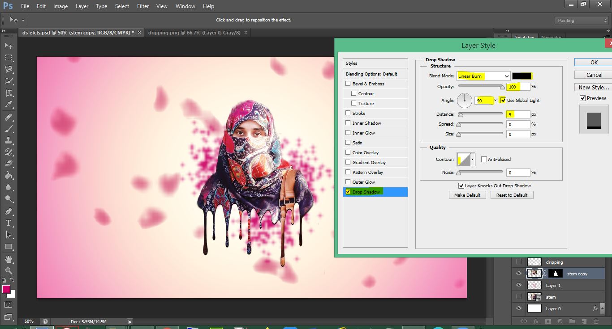Open the Filter menu
Screen dimensions: 612x329
(143, 6)
